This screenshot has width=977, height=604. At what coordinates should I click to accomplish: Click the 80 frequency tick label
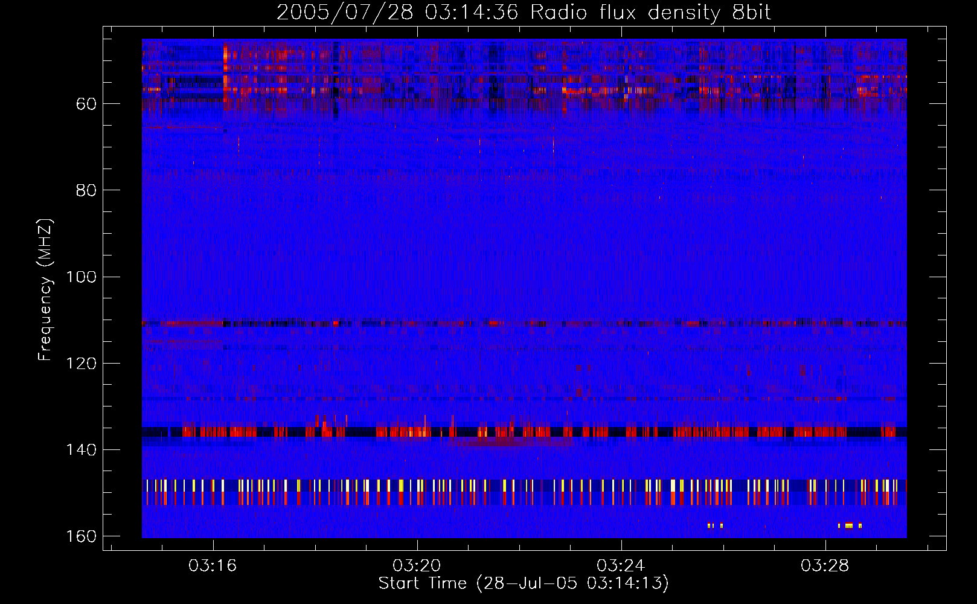tap(86, 190)
